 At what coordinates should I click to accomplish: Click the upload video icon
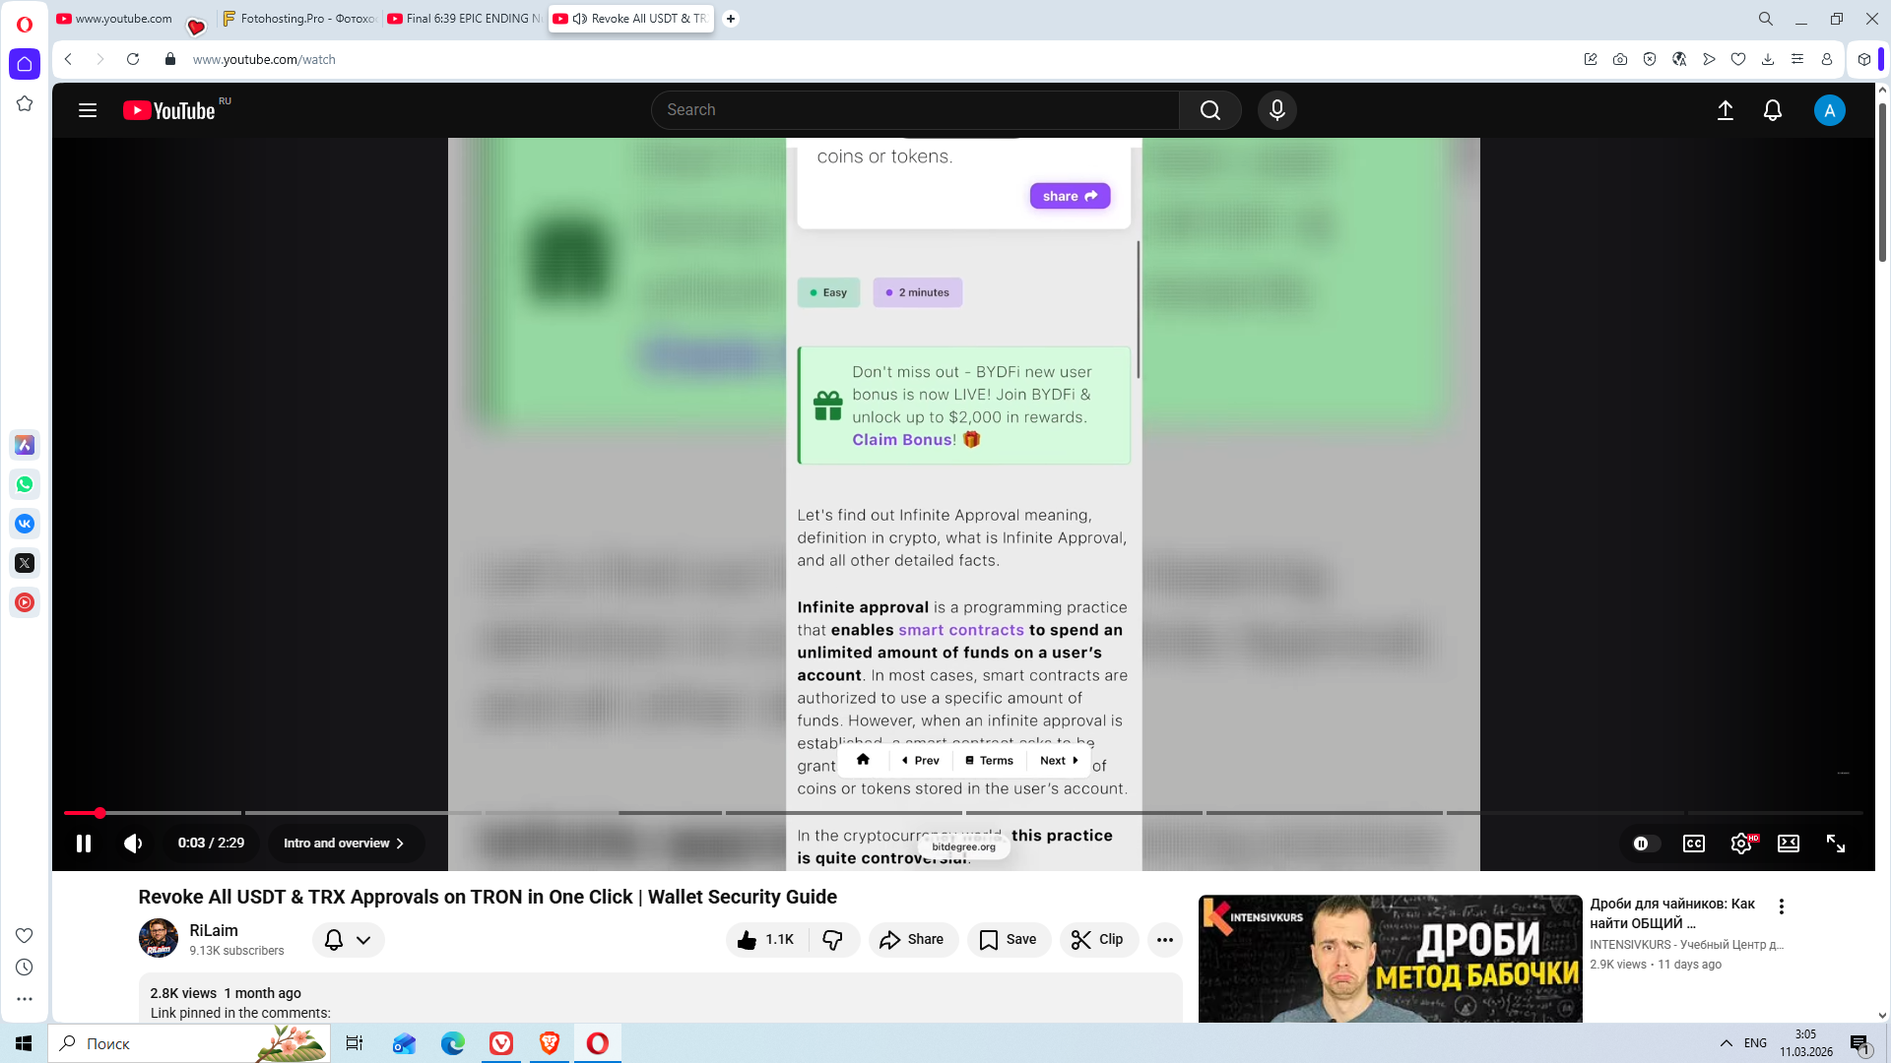1725,110
